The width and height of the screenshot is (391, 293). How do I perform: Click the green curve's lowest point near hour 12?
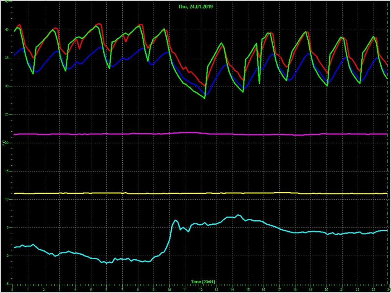(204, 98)
